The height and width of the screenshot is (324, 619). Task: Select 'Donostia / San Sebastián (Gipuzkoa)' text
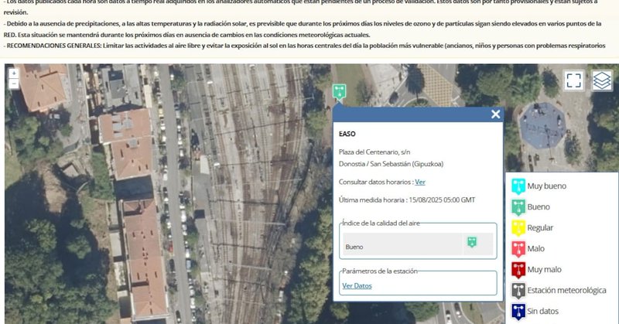[391, 164]
